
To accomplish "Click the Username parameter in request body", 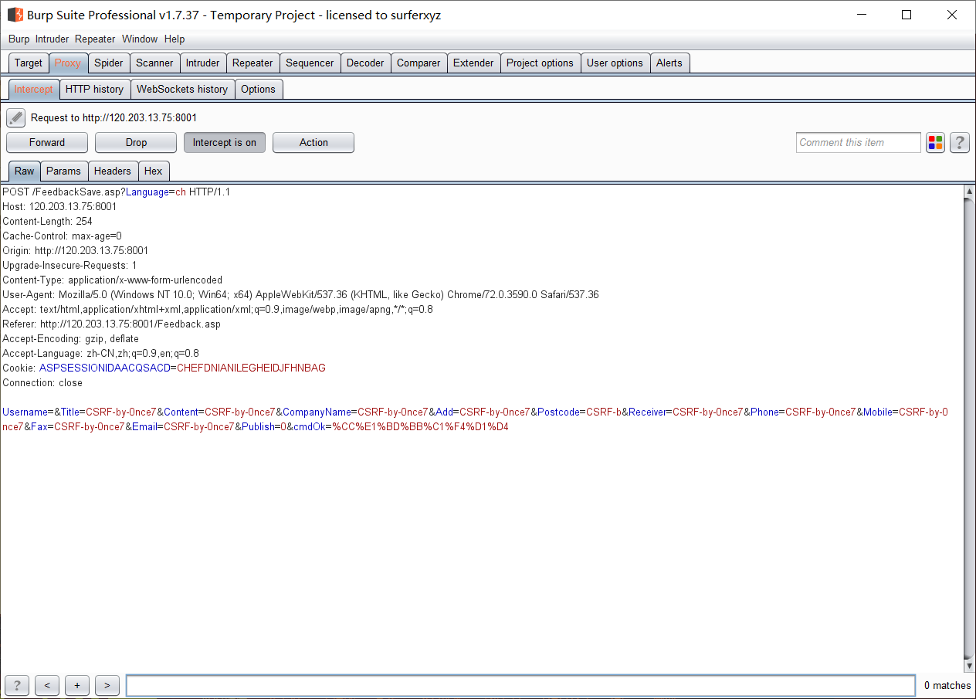I will tap(25, 412).
